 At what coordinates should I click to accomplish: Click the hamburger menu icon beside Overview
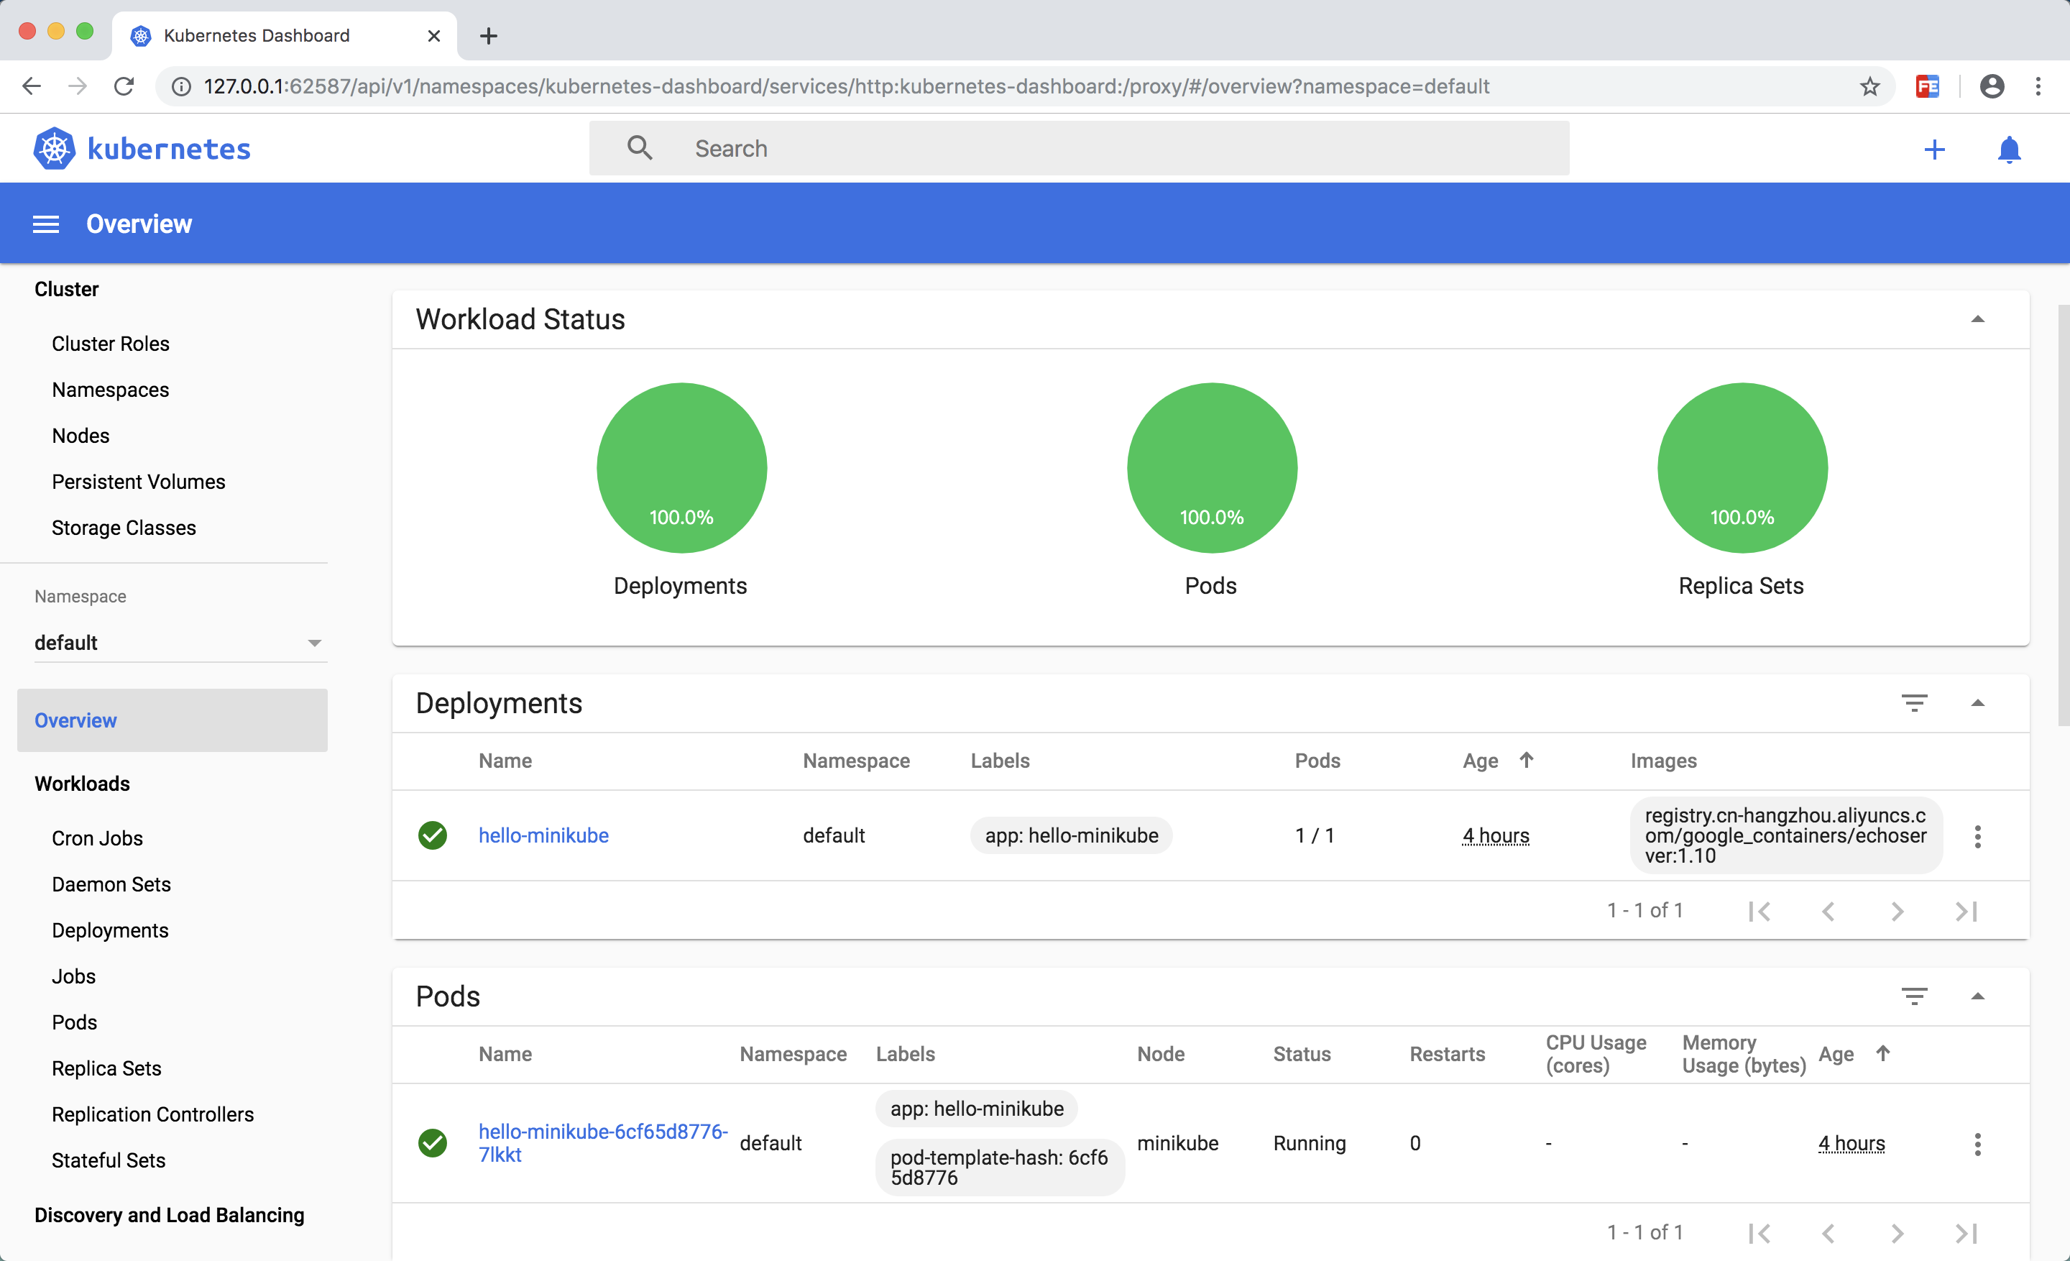(45, 224)
